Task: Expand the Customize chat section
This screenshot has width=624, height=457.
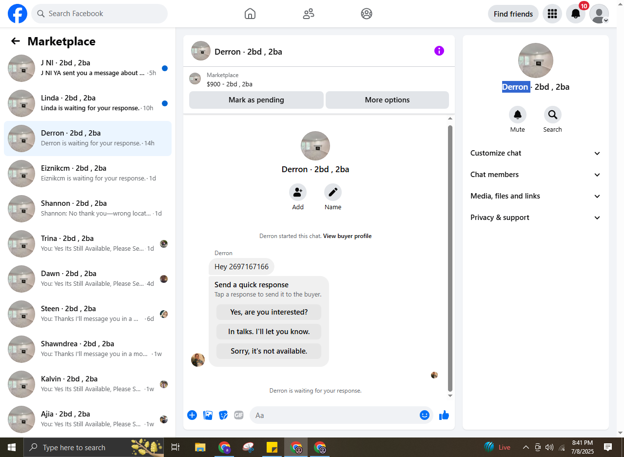Action: click(x=536, y=153)
